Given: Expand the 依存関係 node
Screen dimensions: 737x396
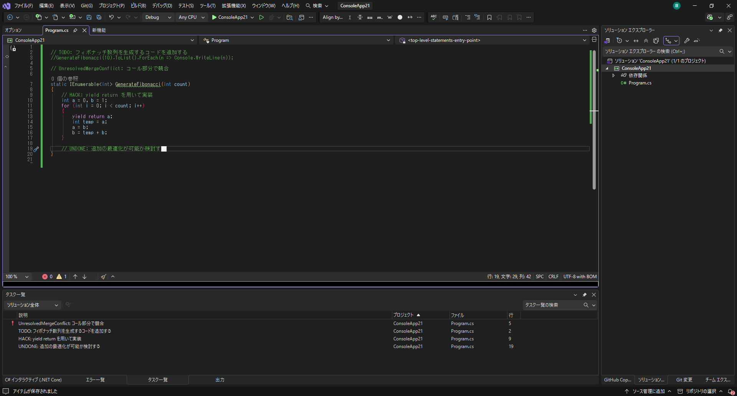Looking at the screenshot, I should tap(613, 76).
